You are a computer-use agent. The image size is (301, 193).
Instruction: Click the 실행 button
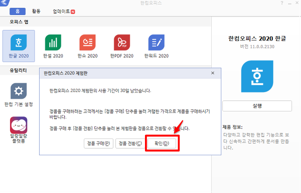257,106
